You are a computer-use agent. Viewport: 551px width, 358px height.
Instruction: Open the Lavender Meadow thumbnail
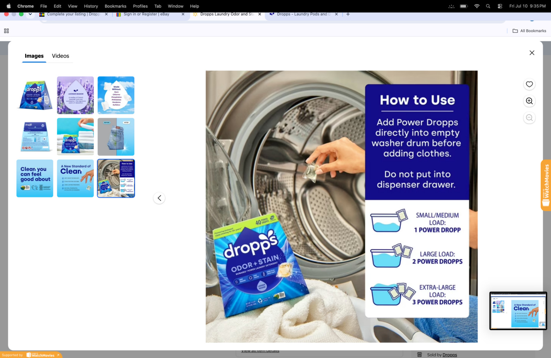75,95
